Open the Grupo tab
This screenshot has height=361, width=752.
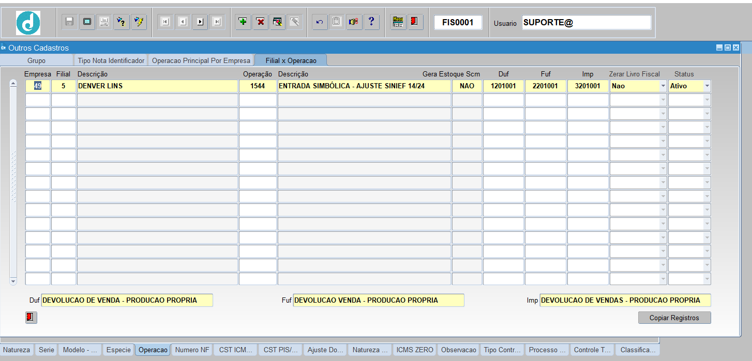click(x=36, y=60)
